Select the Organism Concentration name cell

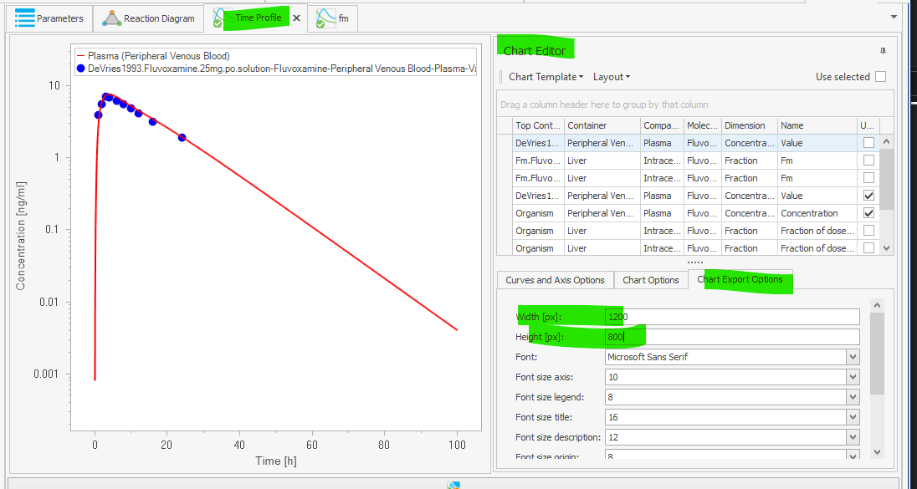pyautogui.click(x=817, y=213)
